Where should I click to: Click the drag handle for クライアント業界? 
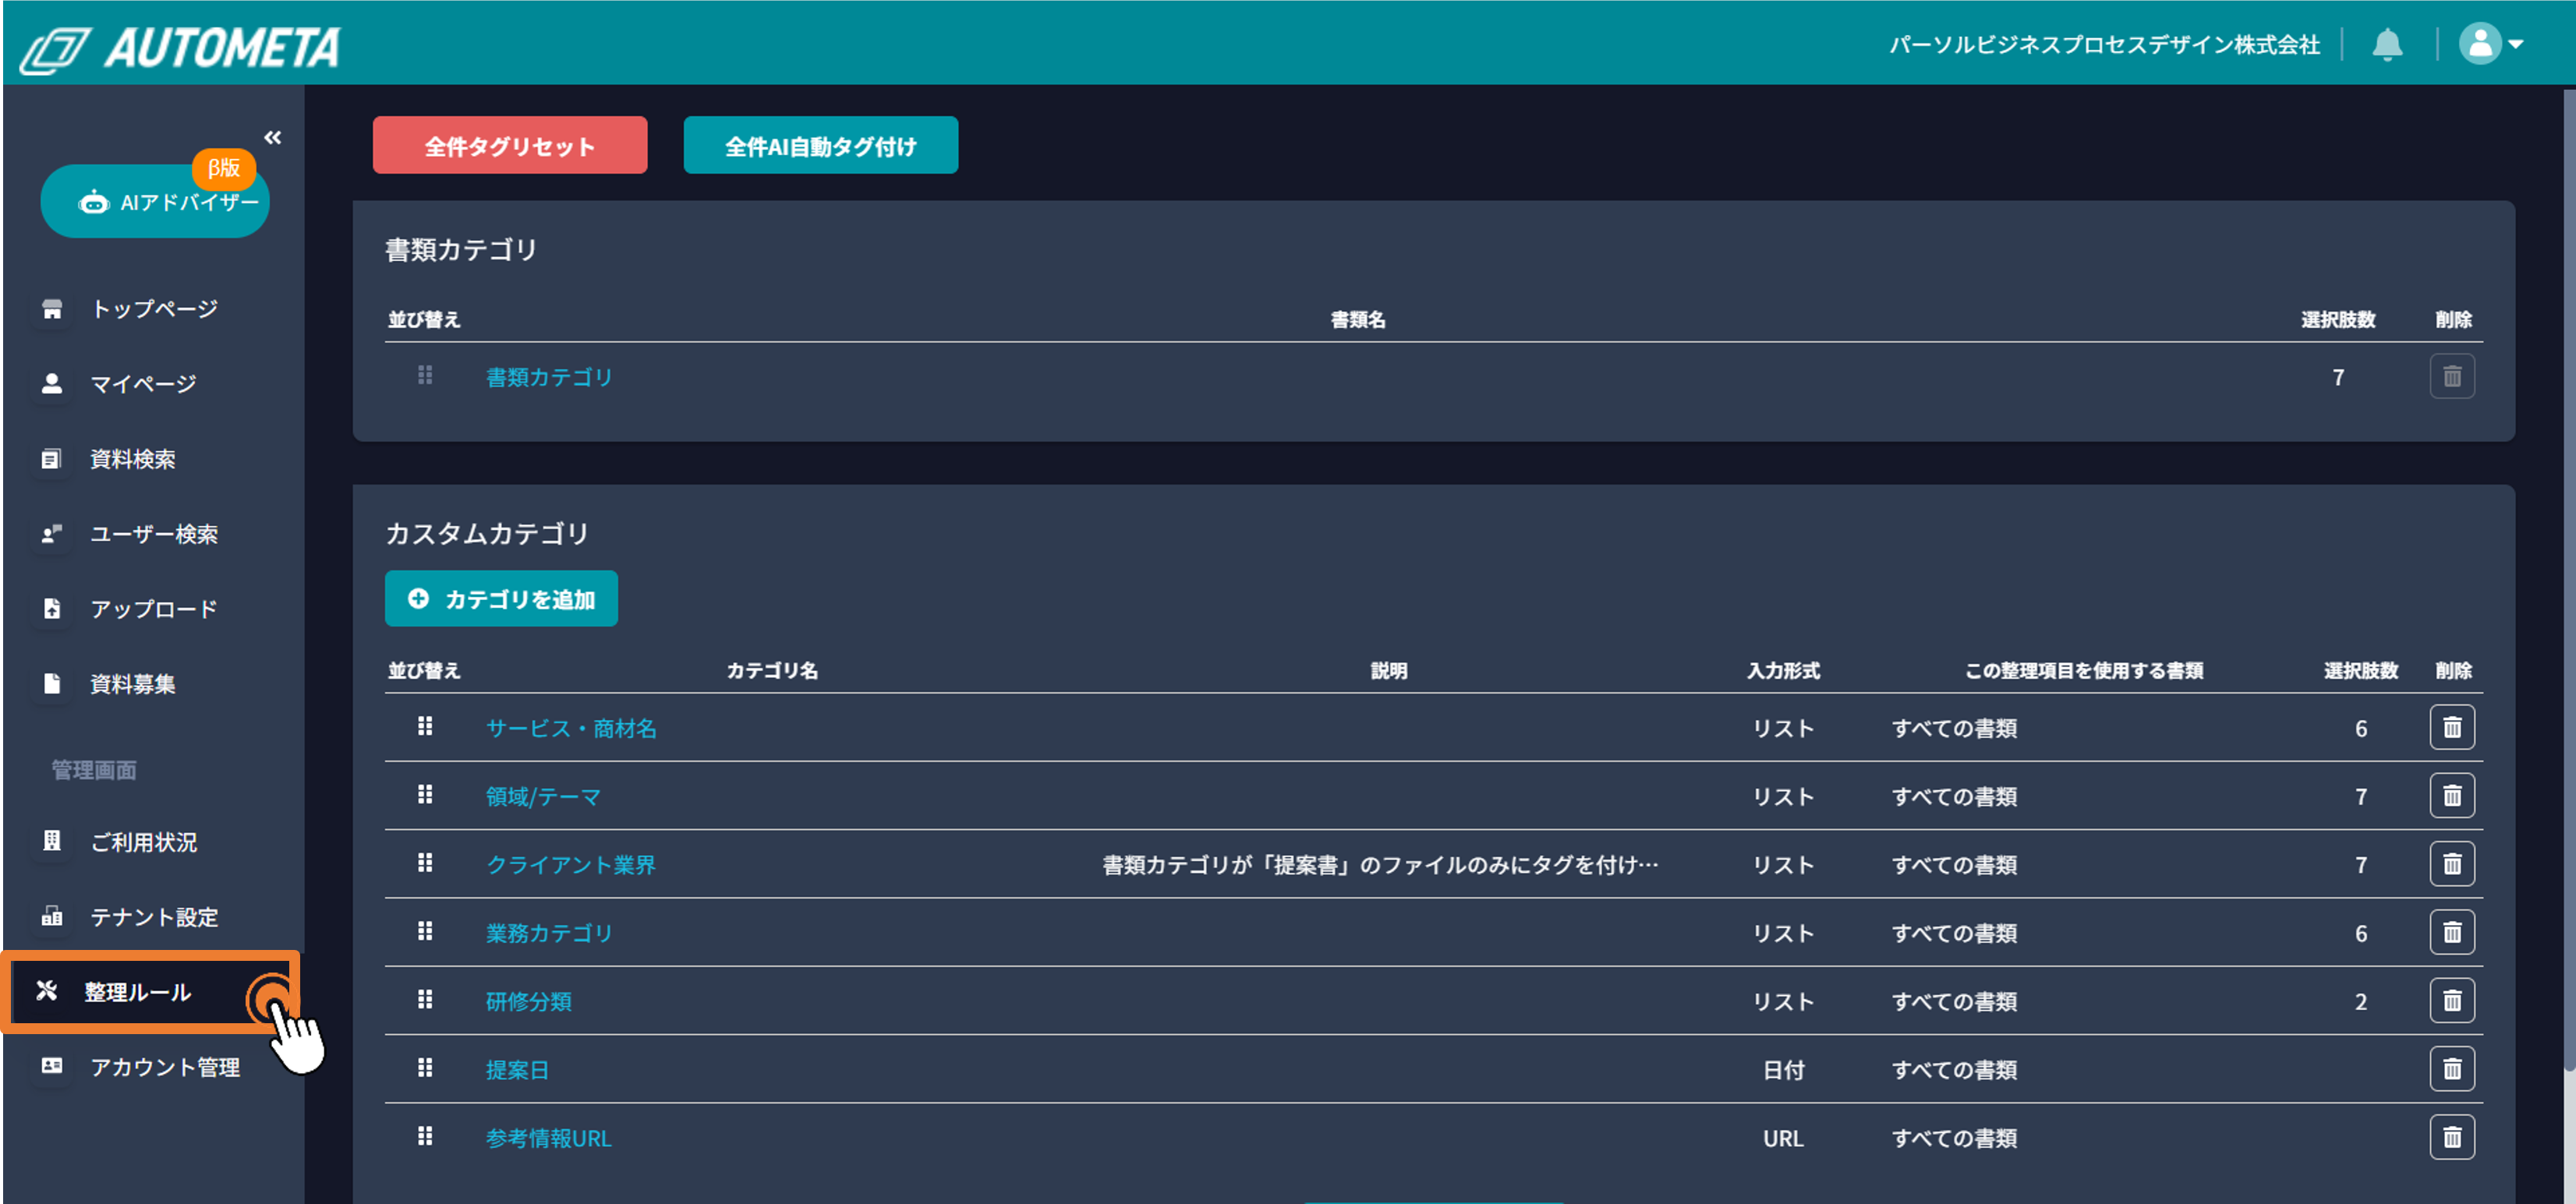425,863
